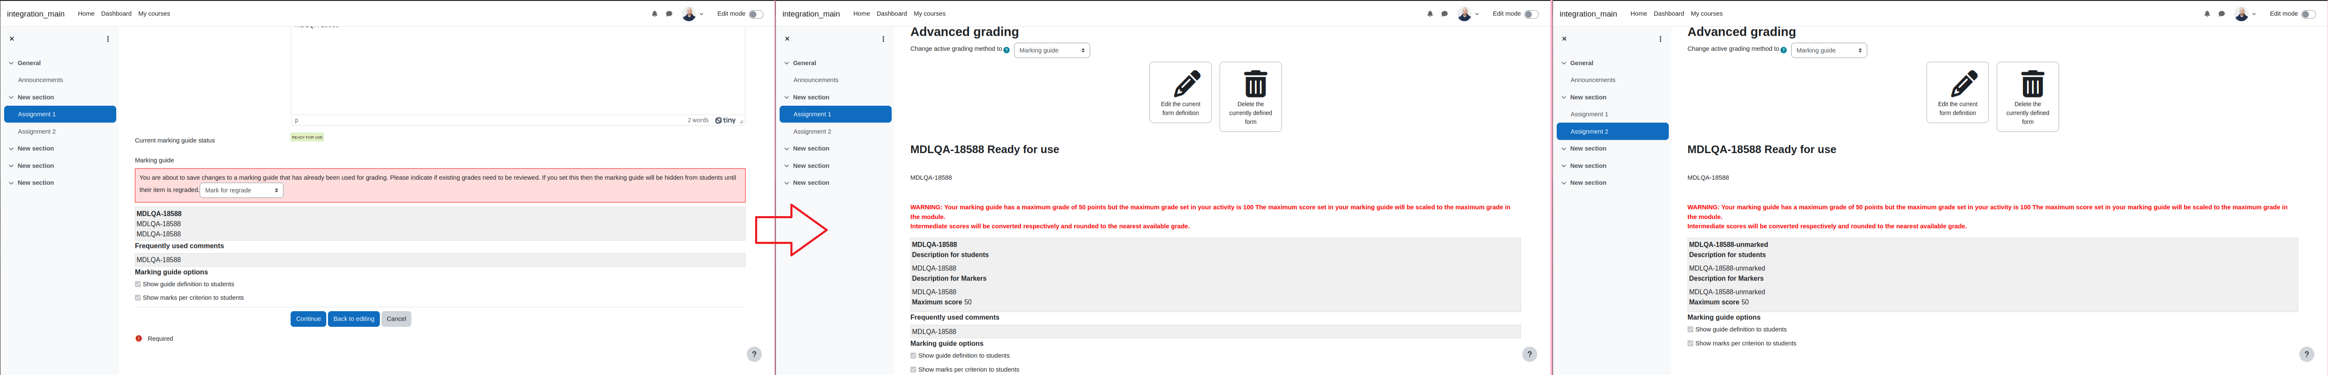Click help question mark on Assignment 2 advanced grading page
The image size is (2328, 375).
2306,354
